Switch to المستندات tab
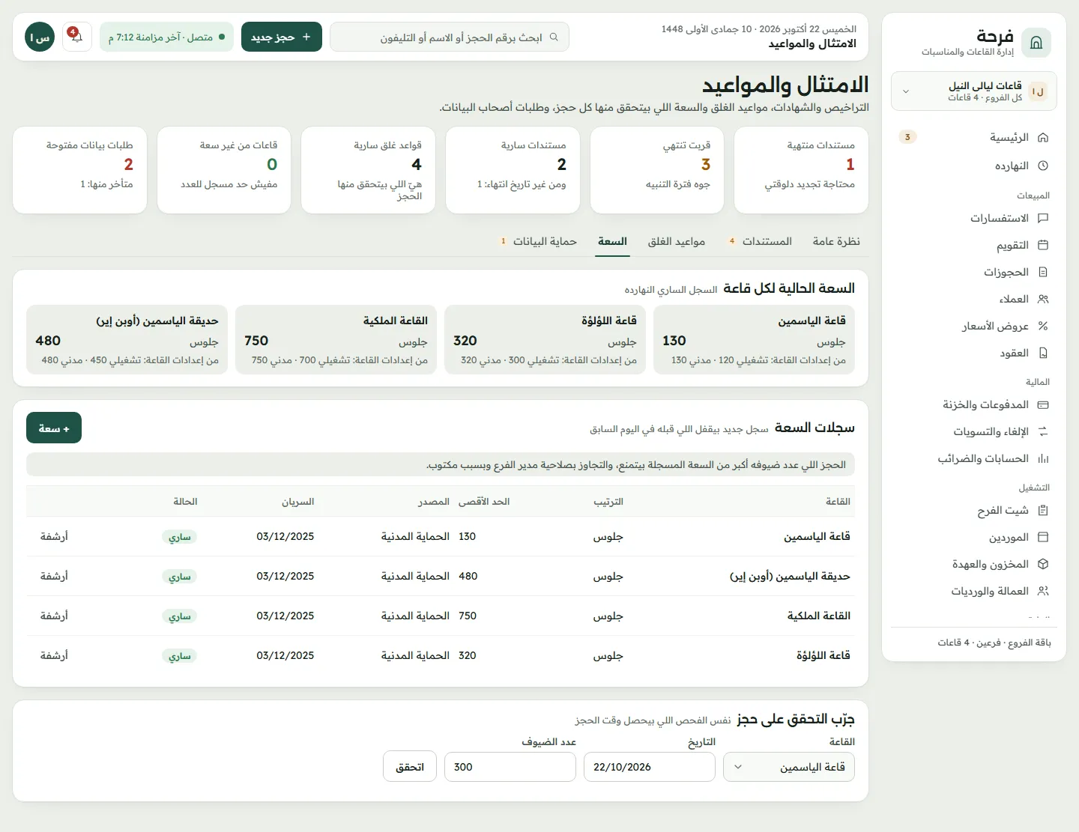 coord(760,241)
